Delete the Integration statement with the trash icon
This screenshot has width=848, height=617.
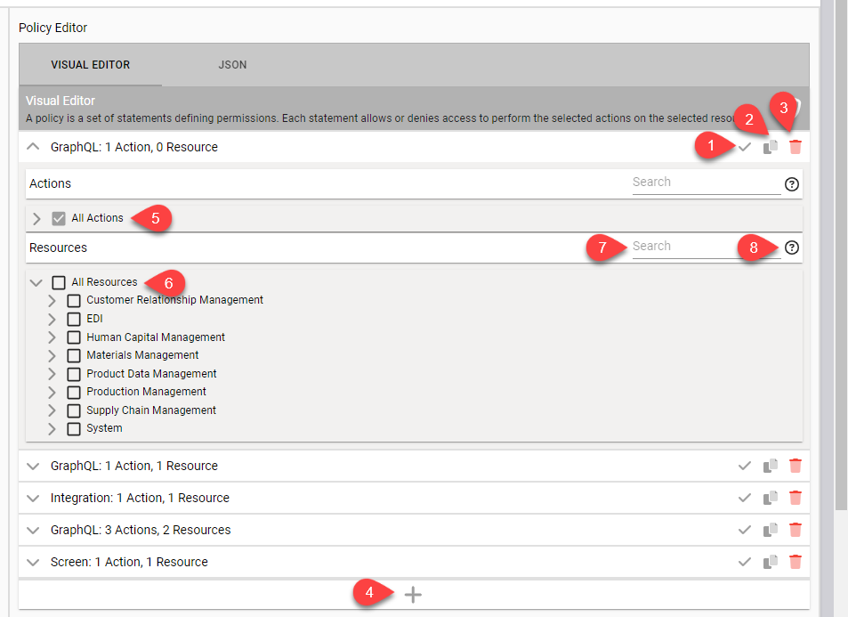tap(796, 498)
